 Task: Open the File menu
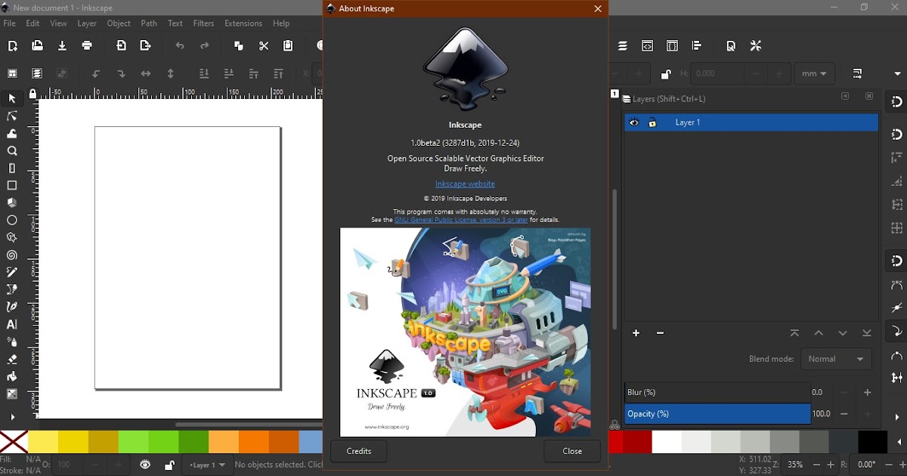(x=10, y=23)
